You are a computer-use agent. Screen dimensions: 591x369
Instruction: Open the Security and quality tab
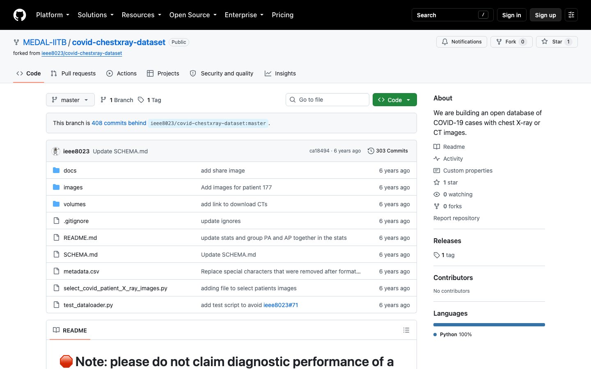click(x=222, y=73)
